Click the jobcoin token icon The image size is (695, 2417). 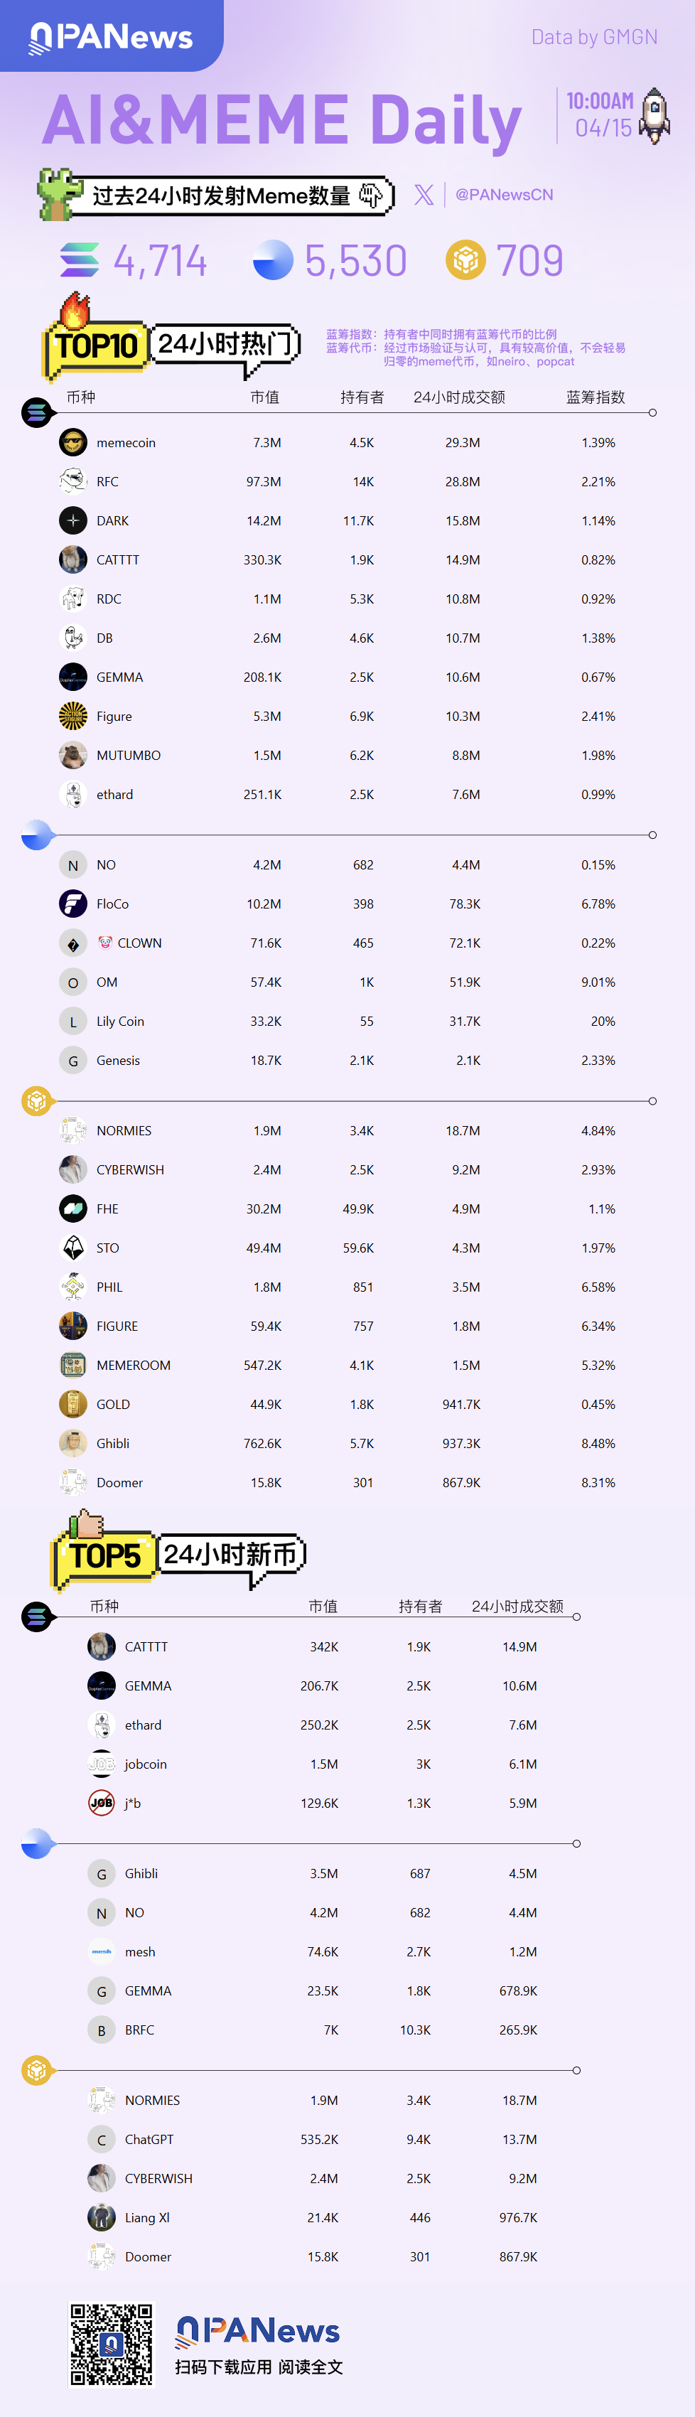click(102, 1764)
